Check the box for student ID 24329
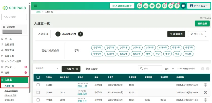The height and width of the screenshot is (103, 212). coord(38,93)
